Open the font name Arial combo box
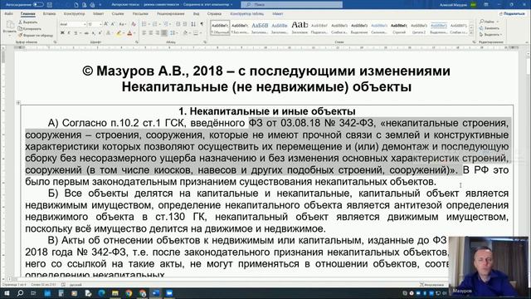 coord(72,24)
